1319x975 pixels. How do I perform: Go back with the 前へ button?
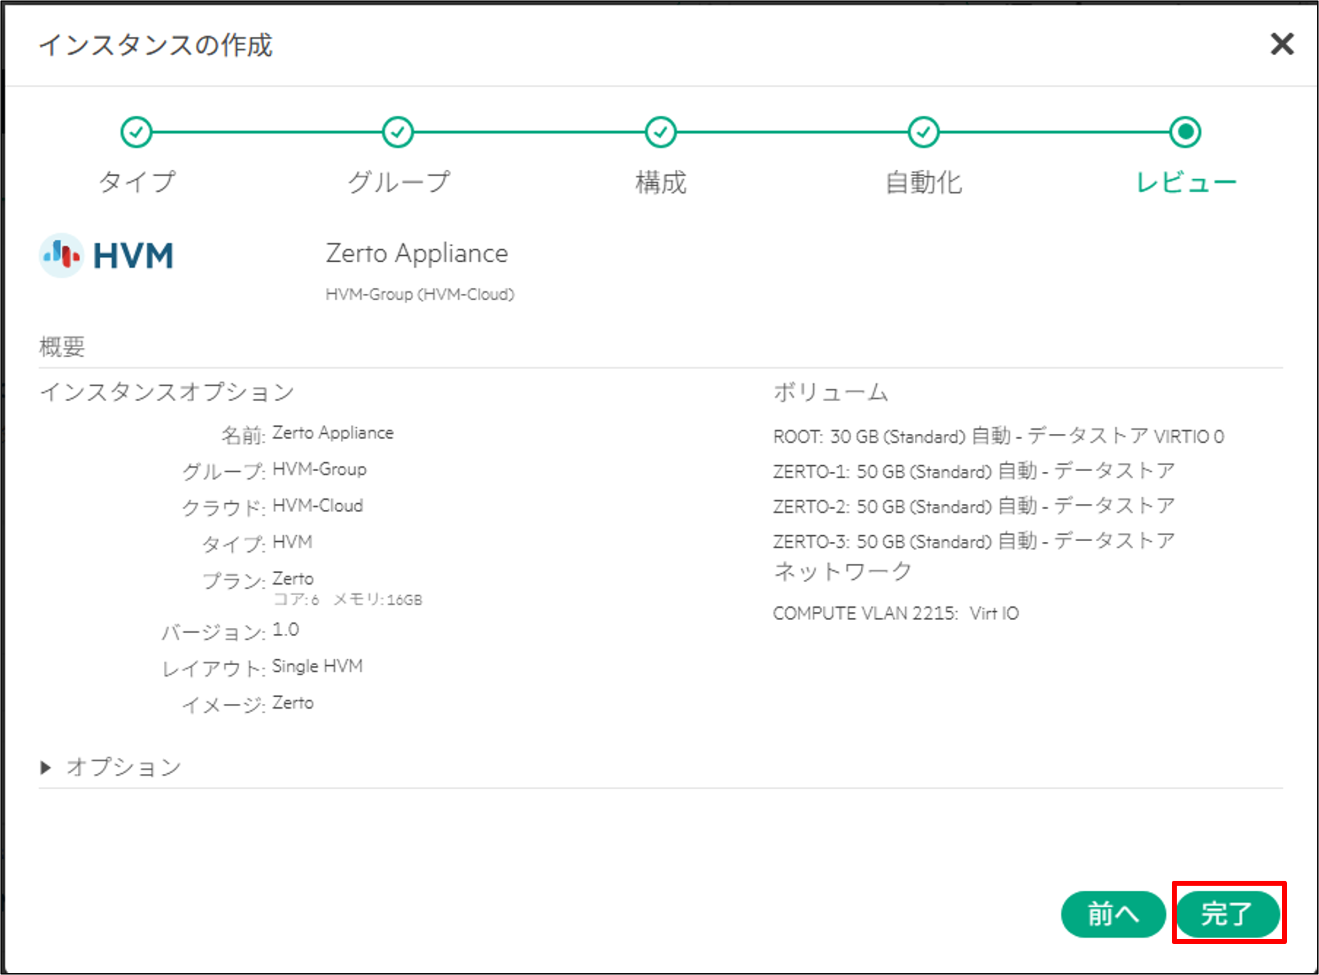[x=1113, y=914]
